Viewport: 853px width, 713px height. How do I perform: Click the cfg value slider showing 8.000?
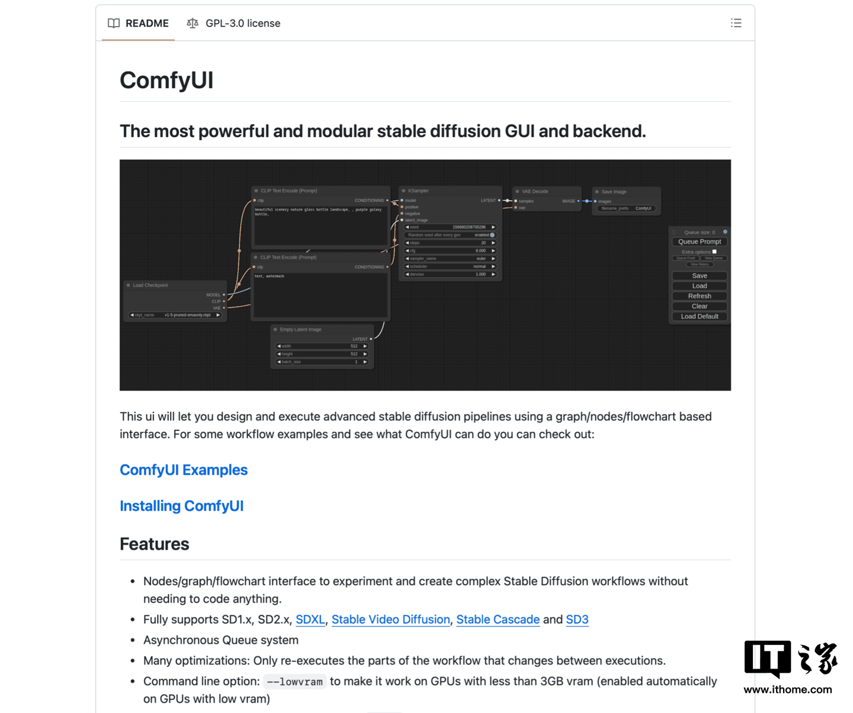click(450, 251)
